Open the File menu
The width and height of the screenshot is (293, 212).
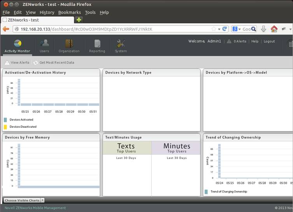6,12
